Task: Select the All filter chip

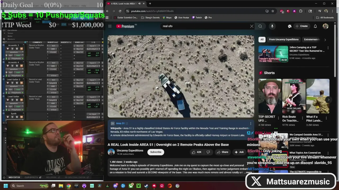Action: coord(262,40)
